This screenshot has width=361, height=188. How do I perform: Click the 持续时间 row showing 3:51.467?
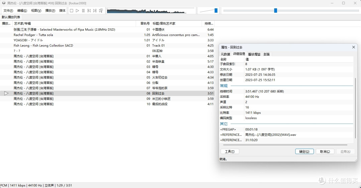pyautogui.click(x=286, y=91)
